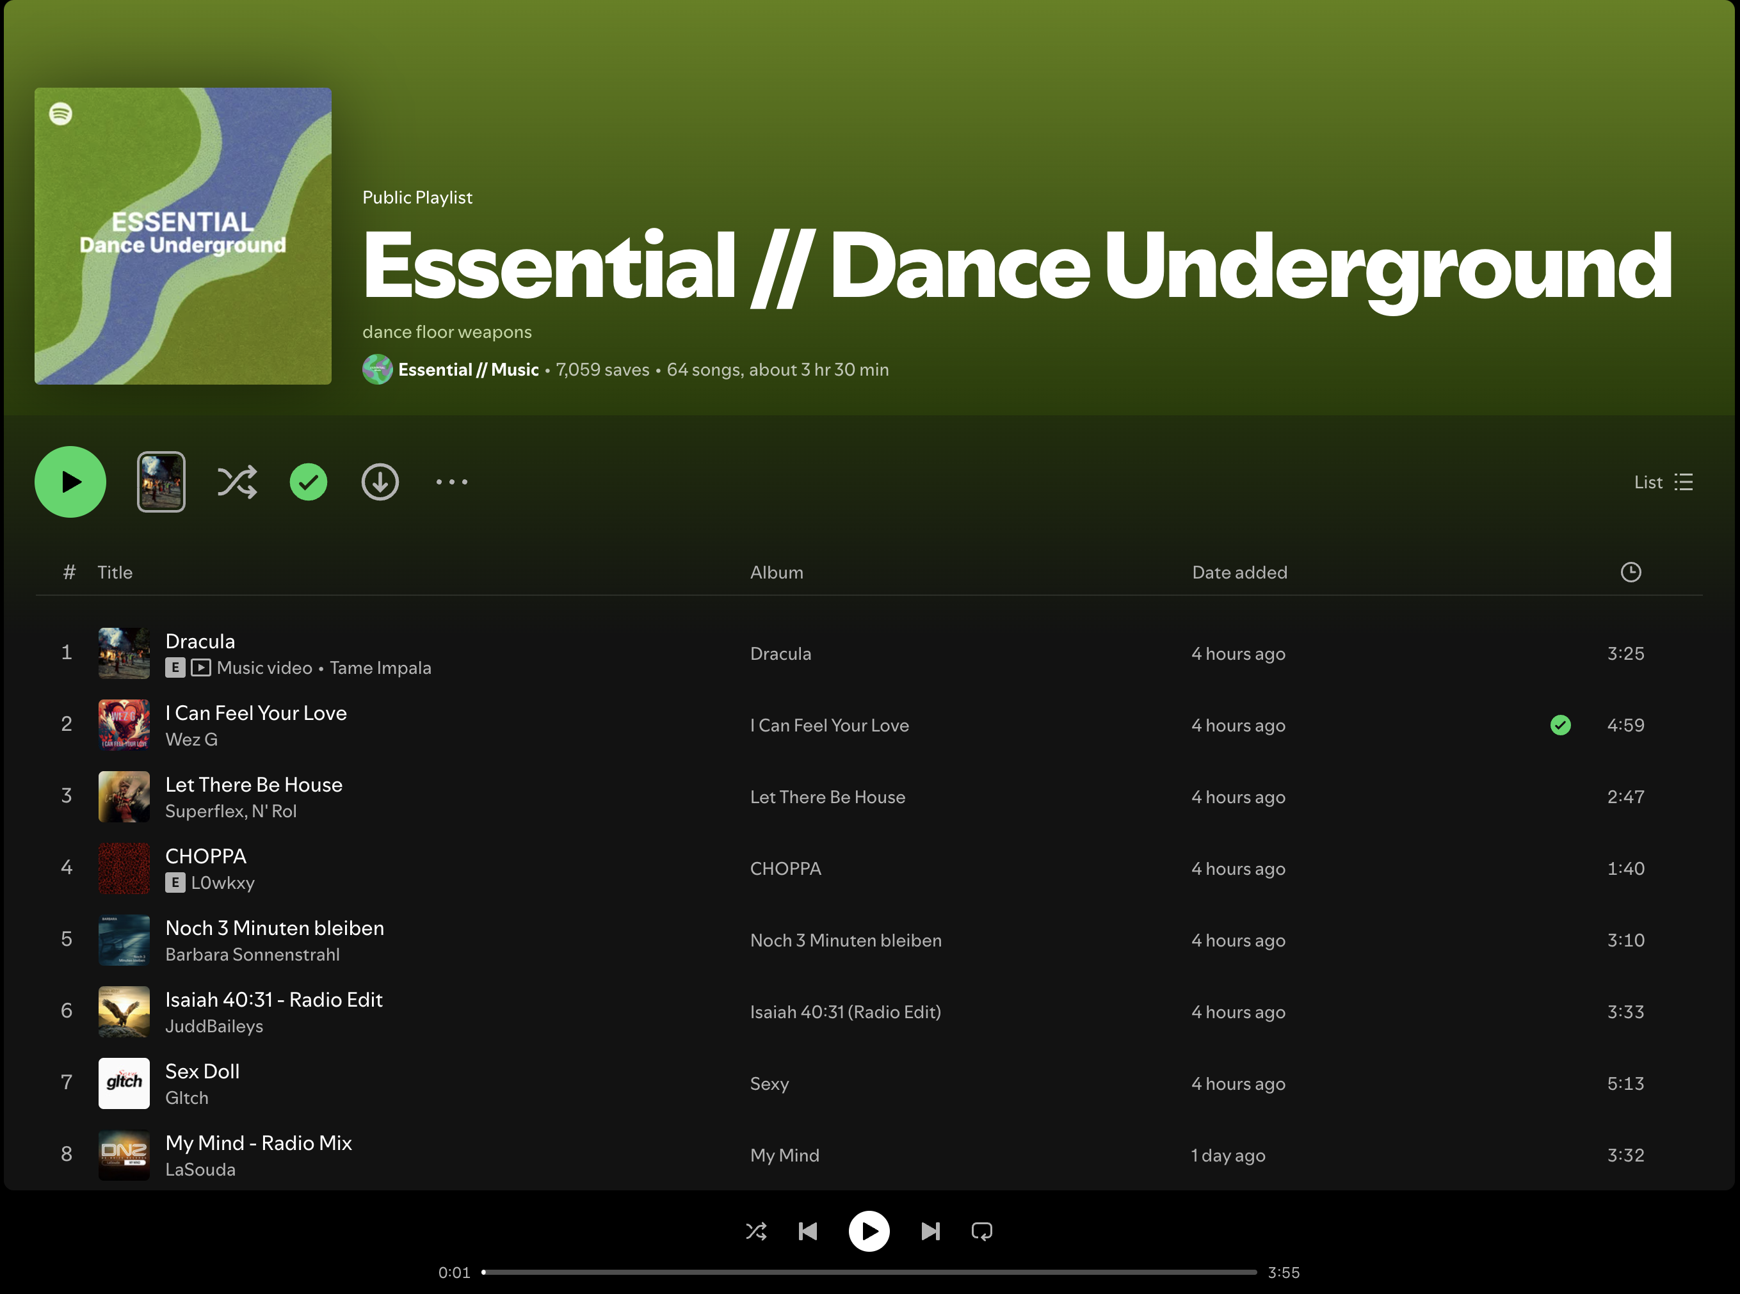
Task: Open Tame Impala artist page
Action: [380, 667]
